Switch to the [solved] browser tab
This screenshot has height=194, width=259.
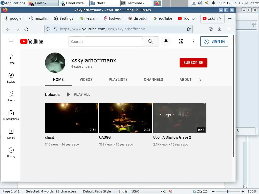pyautogui.click(x=113, y=18)
